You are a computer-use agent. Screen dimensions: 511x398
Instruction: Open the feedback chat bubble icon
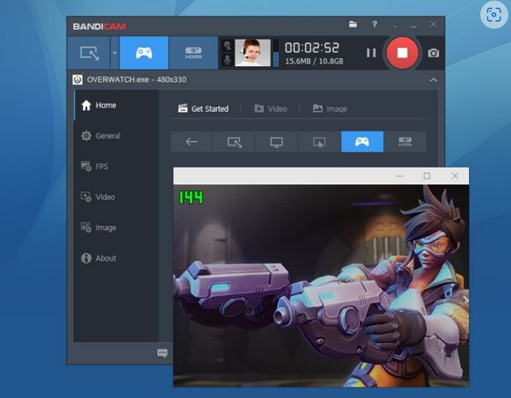tap(162, 353)
